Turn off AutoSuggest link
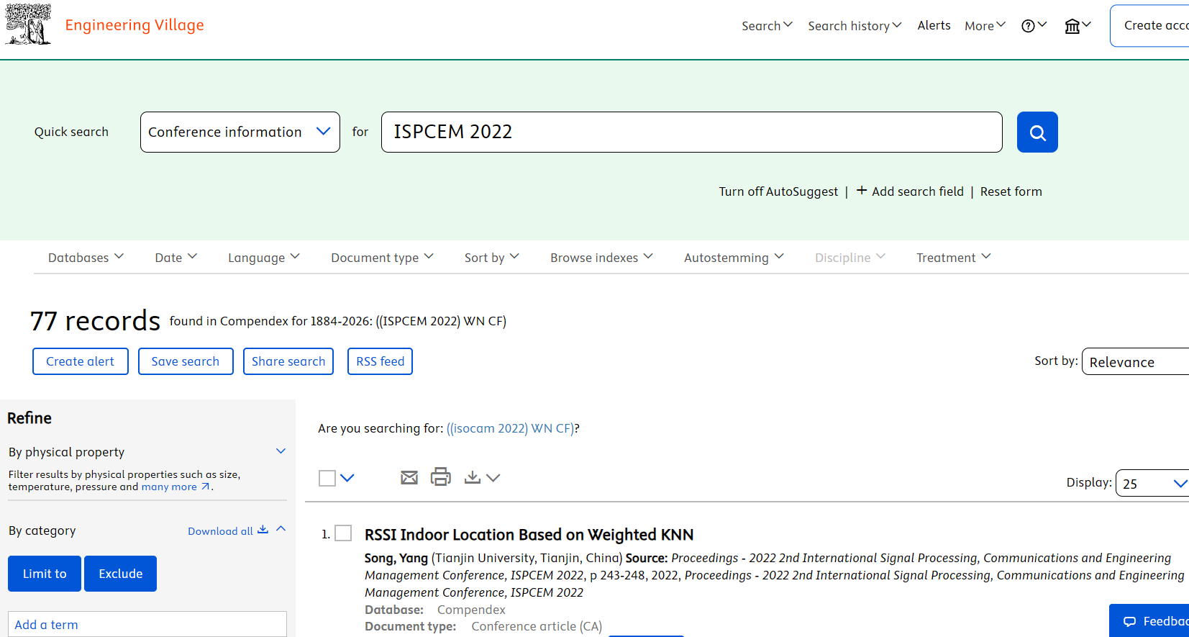Viewport: 1189px width, 637px height. 778,191
